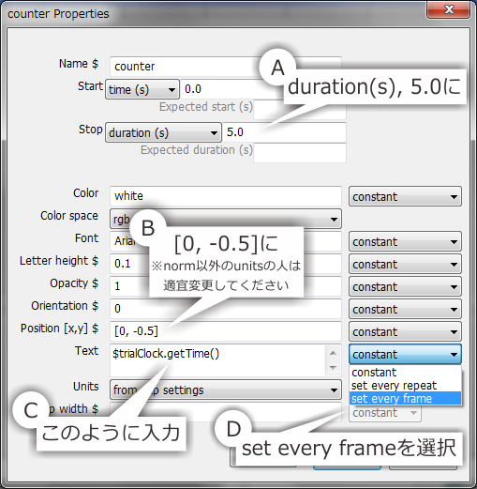Click the Expected duration (s) field
The height and width of the screenshot is (489, 477).
point(300,153)
